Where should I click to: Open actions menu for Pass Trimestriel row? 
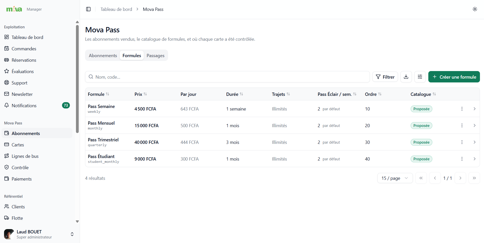pyautogui.click(x=462, y=142)
